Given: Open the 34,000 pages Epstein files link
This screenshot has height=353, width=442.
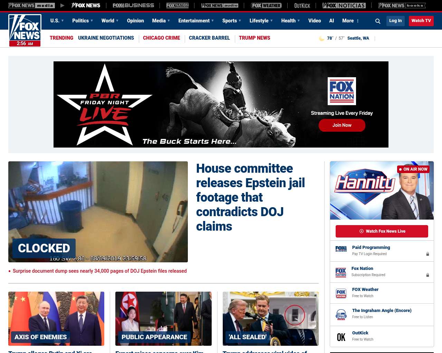Looking at the screenshot, I should (100, 271).
